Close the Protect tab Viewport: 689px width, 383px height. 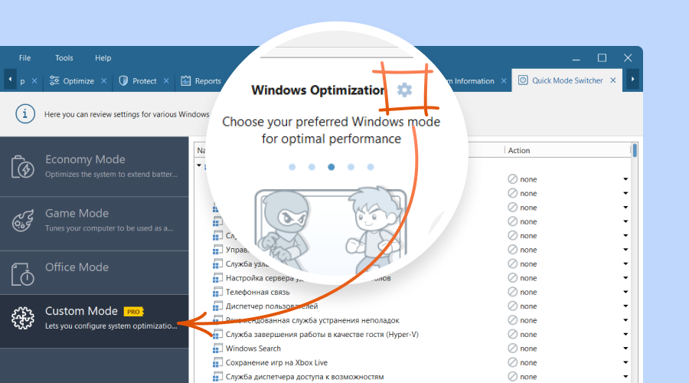pos(166,81)
